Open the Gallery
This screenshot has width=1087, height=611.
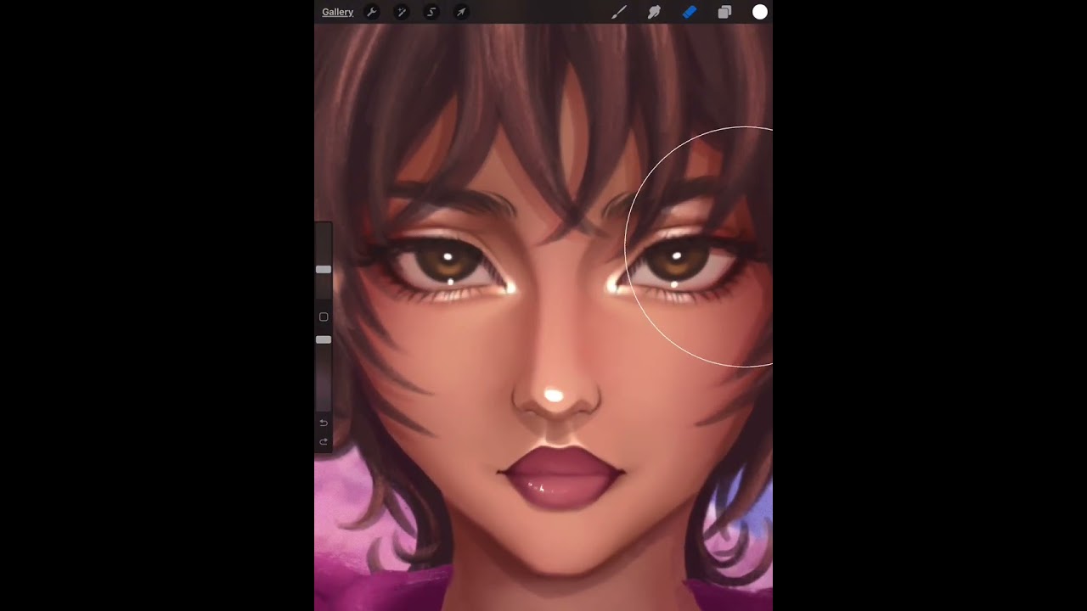click(x=337, y=12)
